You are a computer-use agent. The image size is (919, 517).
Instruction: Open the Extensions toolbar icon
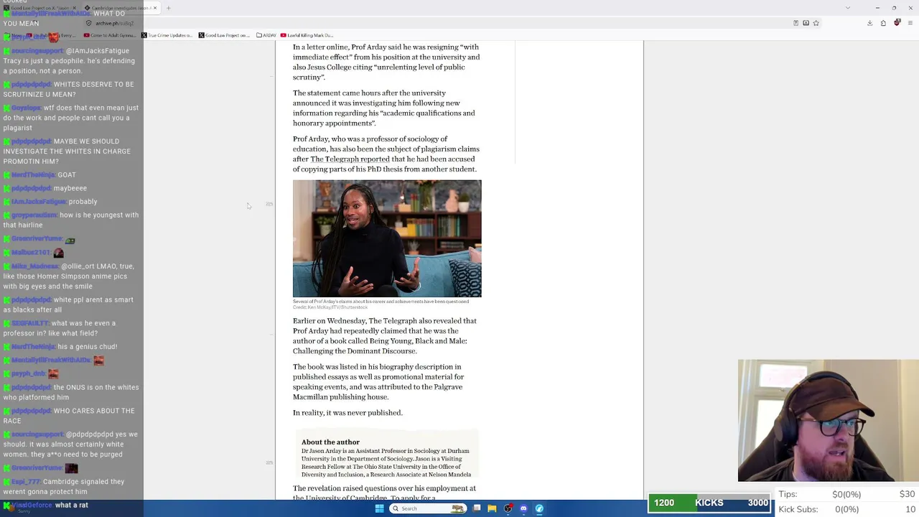[883, 23]
